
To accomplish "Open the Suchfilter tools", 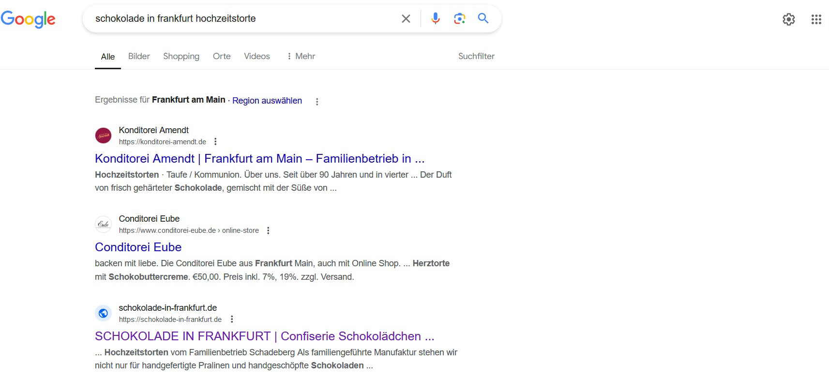I will pos(476,56).
